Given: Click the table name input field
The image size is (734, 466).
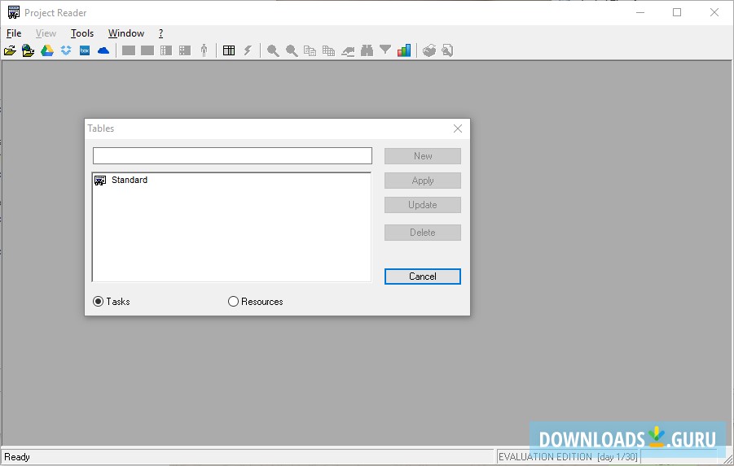Looking at the screenshot, I should pos(232,155).
